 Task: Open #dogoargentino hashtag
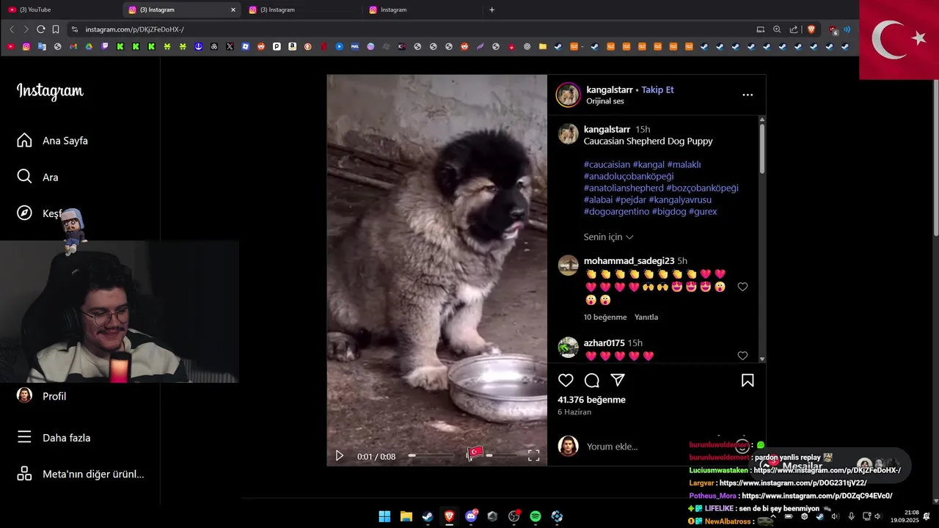pyautogui.click(x=616, y=212)
